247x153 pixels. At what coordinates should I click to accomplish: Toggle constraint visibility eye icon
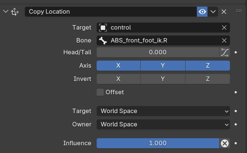[x=202, y=11]
